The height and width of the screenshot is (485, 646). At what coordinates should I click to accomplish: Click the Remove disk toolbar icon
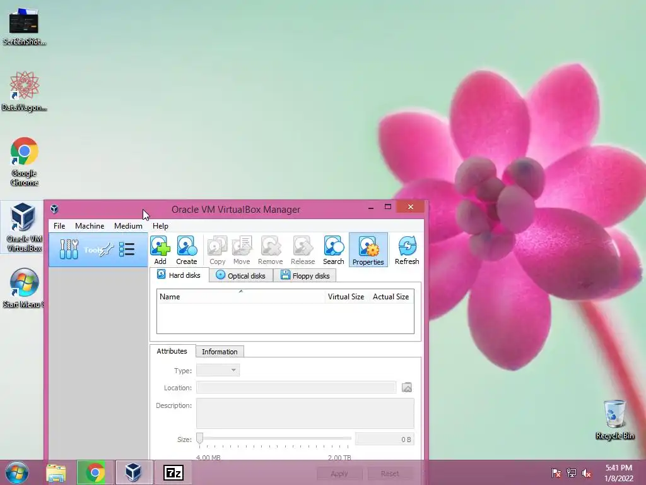(270, 249)
